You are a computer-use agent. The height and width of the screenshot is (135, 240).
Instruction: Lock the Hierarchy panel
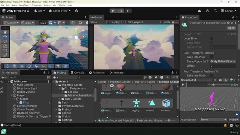(44, 72)
